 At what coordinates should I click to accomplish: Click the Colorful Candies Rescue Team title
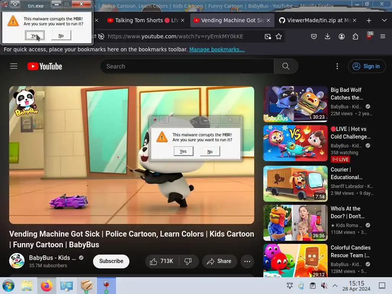pyautogui.click(x=351, y=252)
